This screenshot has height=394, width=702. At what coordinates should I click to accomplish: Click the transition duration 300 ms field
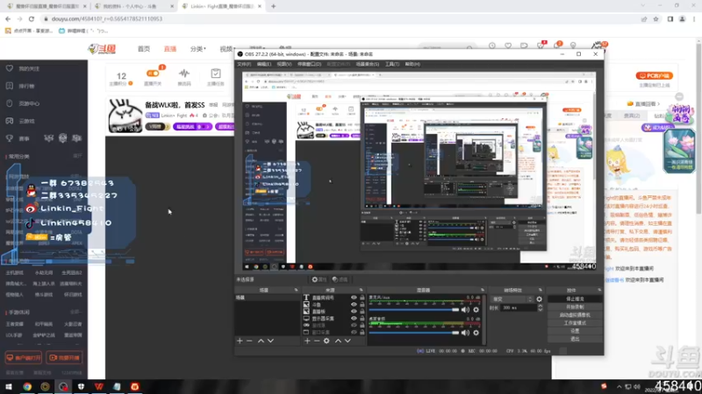(519, 308)
